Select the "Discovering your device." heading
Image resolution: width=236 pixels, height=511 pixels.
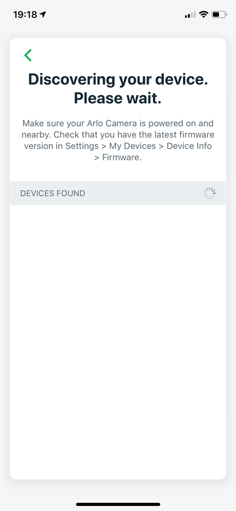(x=118, y=79)
